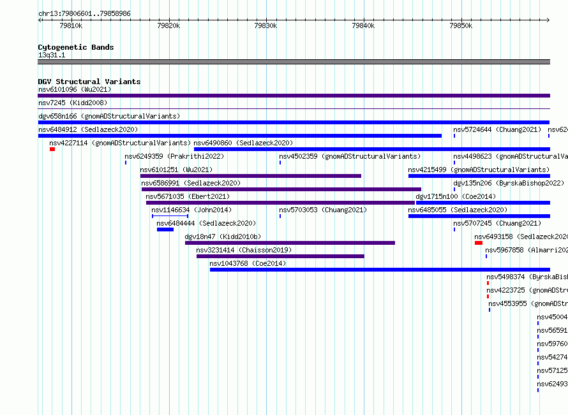Image resolution: width=568 pixels, height=415 pixels.
Task: Click nsv4502359 (gnomADStructuralVariants) label
Action: pyautogui.click(x=350, y=156)
